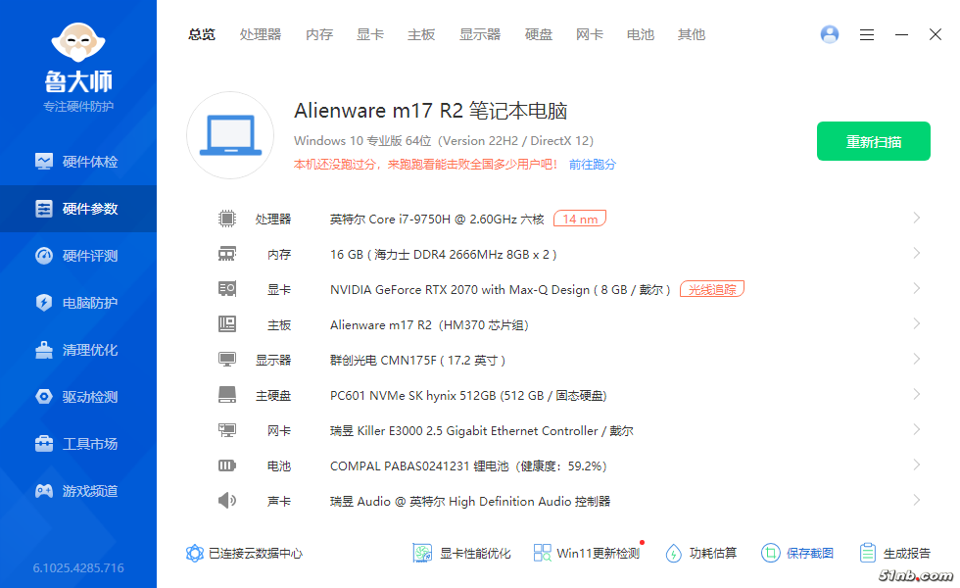Switch to the 总览 tab
The width and height of the screenshot is (960, 588).
[x=202, y=35]
